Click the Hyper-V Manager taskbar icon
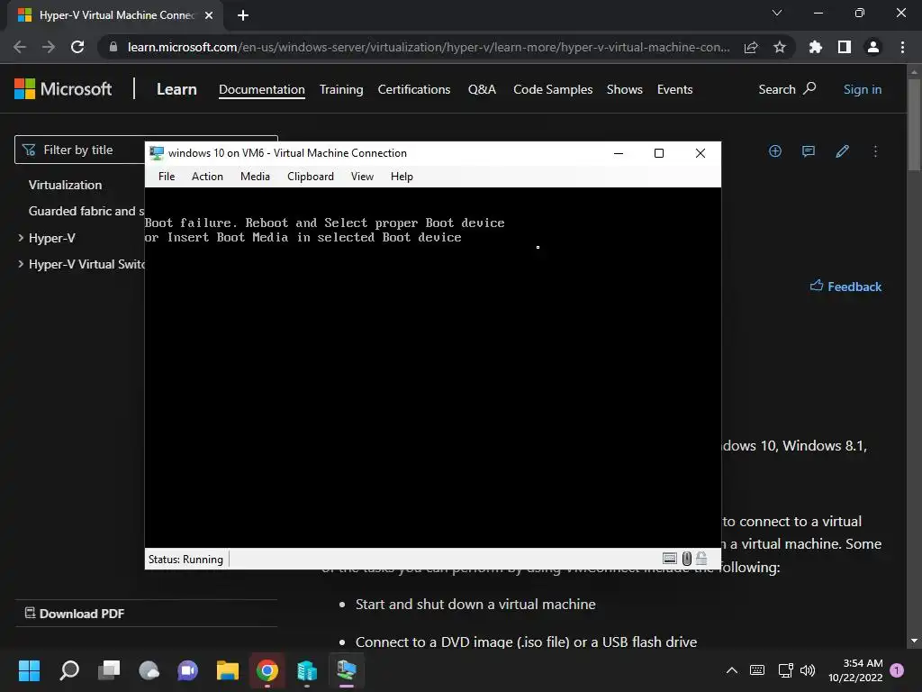Screen dimensions: 922x692 tap(307, 670)
